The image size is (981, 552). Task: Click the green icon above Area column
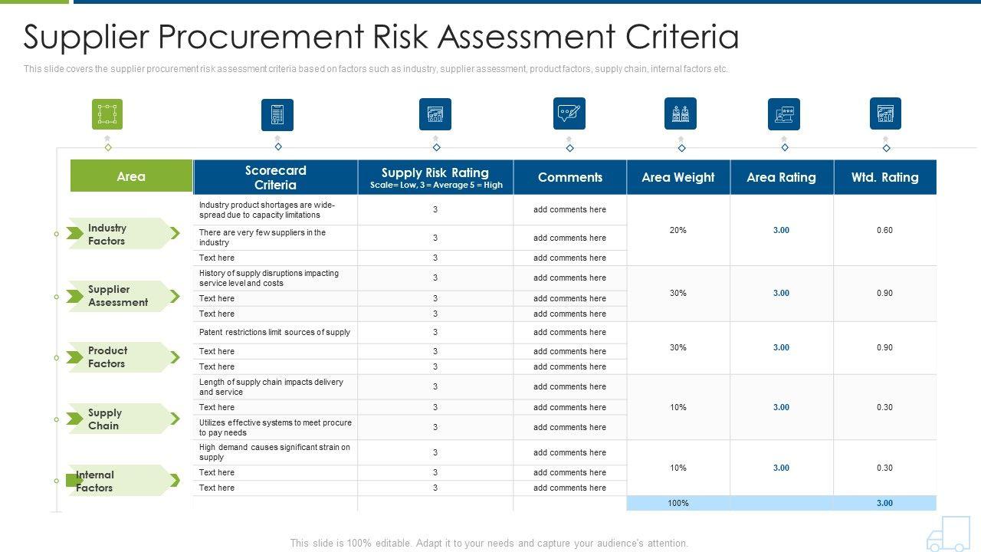[107, 114]
